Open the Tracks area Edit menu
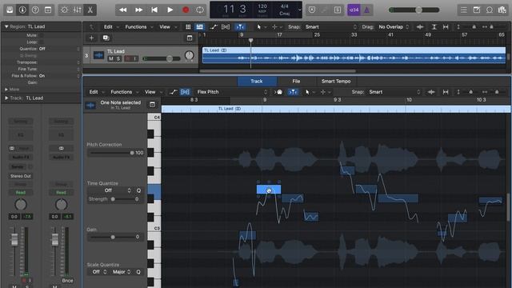512x288 pixels. pyautogui.click(x=110, y=26)
